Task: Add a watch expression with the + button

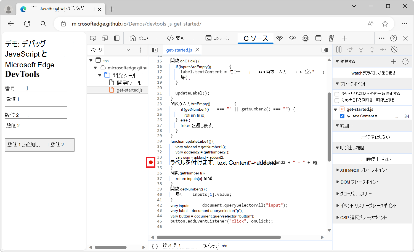Action: (394, 61)
